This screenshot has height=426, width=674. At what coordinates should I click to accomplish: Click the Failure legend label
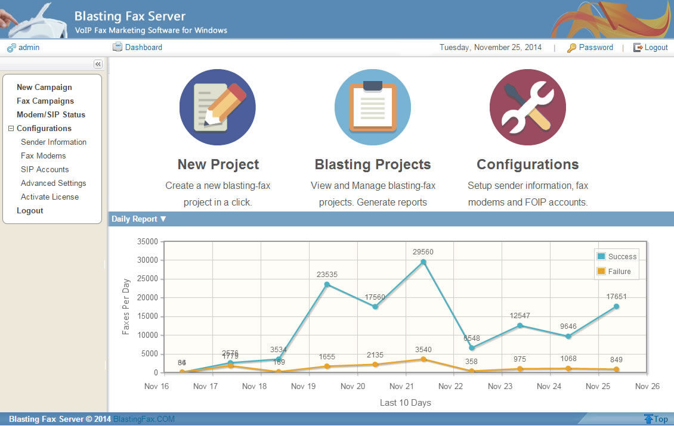pyautogui.click(x=619, y=272)
